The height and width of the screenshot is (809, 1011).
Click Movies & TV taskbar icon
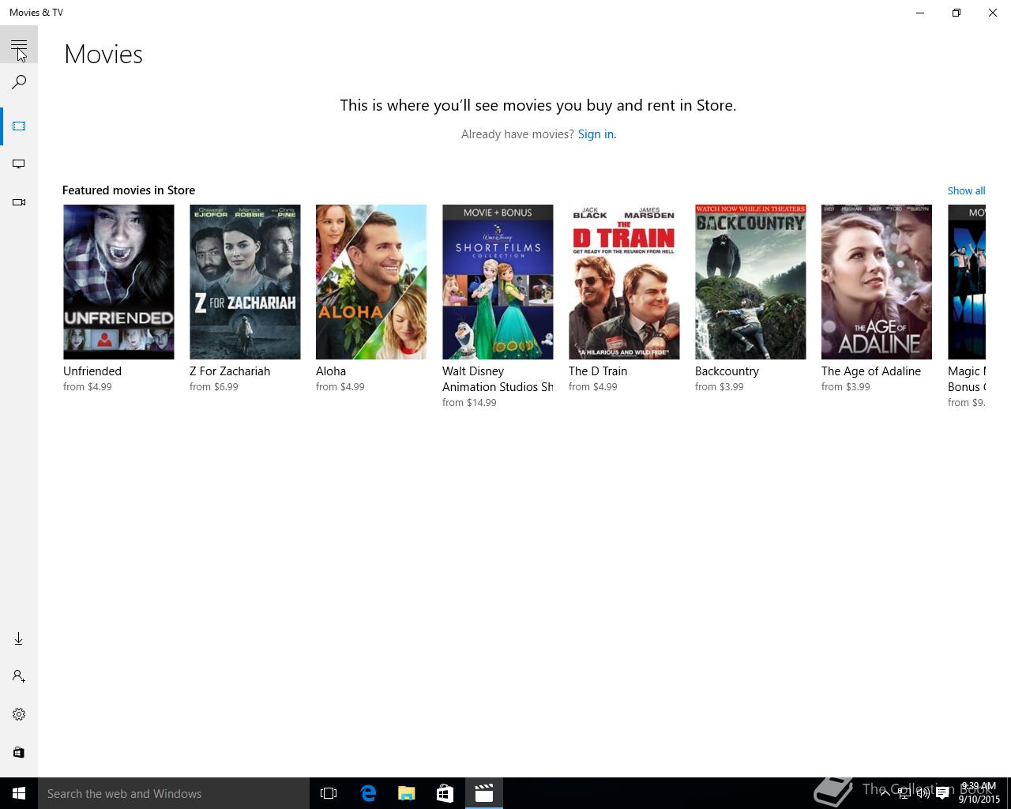coord(483,793)
